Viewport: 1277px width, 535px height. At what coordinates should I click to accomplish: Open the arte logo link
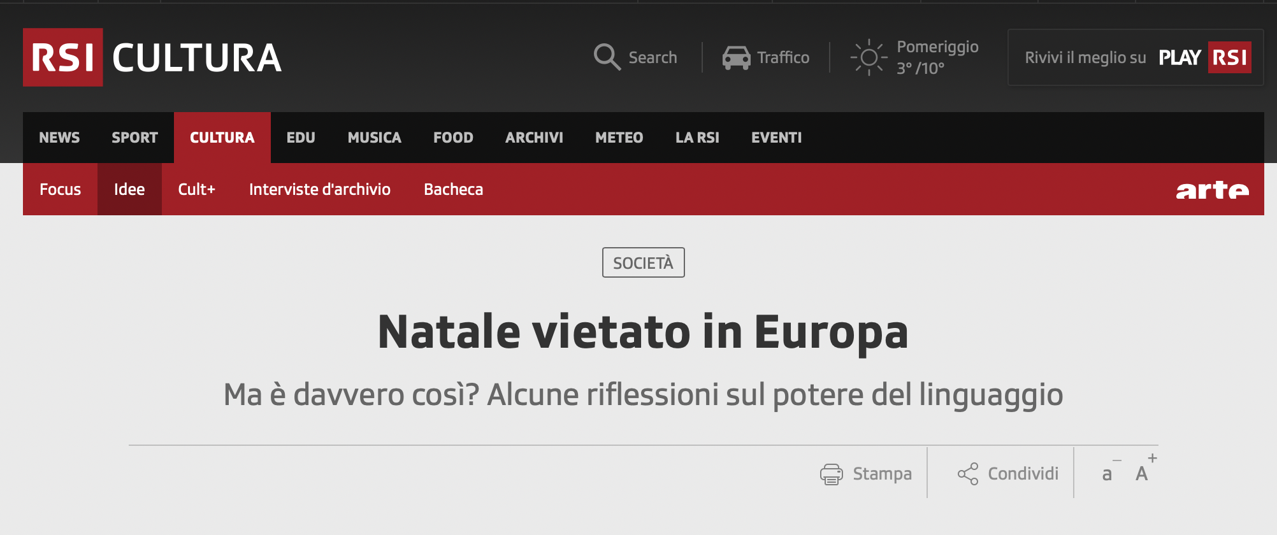1212,190
